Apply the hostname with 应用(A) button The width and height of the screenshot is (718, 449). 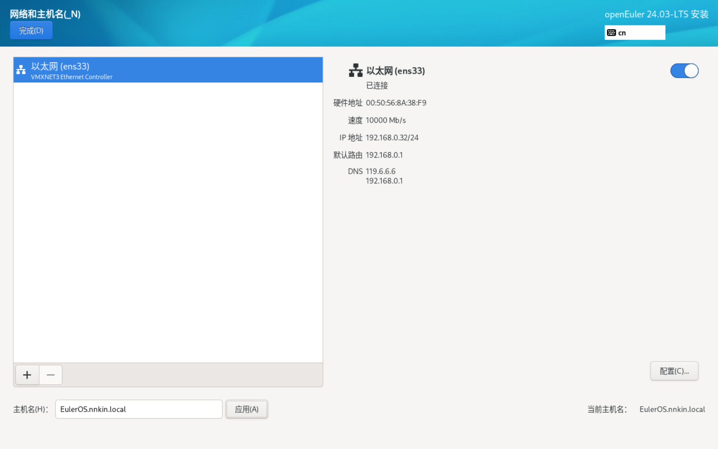(246, 409)
